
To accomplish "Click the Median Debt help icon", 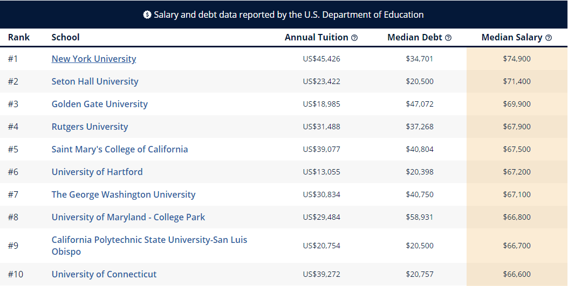I will click(448, 38).
